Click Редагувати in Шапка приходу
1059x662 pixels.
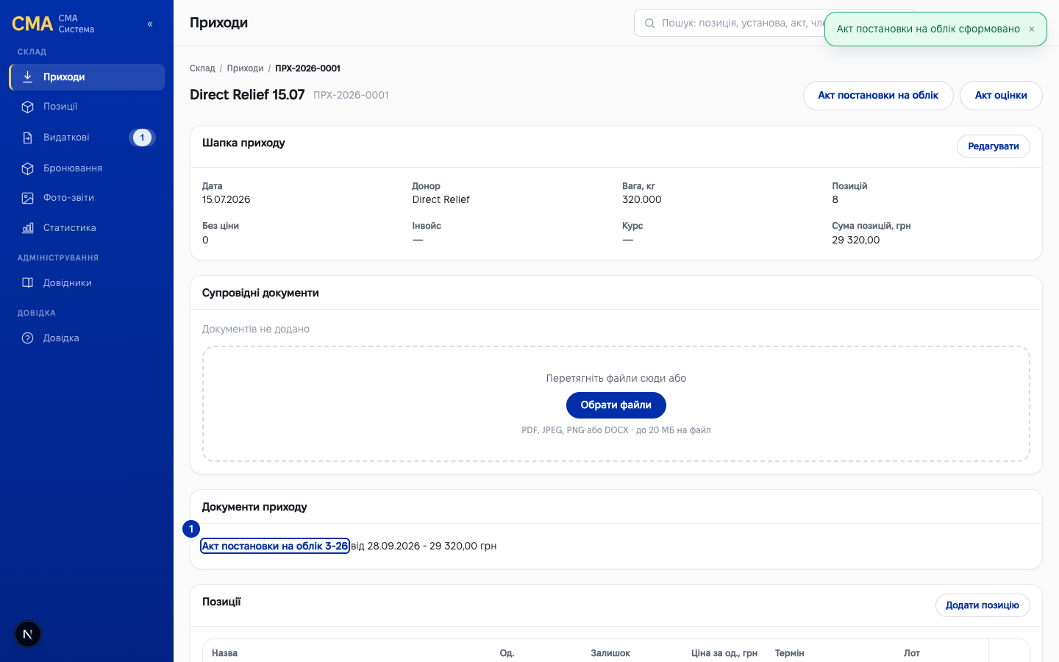click(x=994, y=146)
